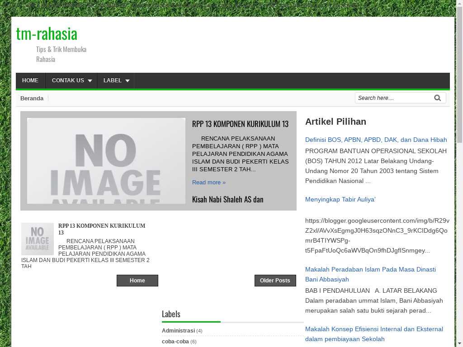Image resolution: width=463 pixels, height=347 pixels.
Task: Follow the 'Read more »' link
Action: tap(208, 183)
